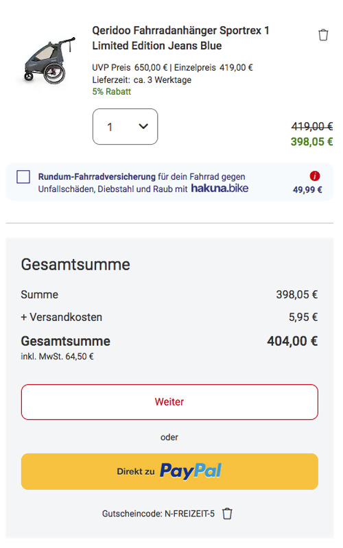The height and width of the screenshot is (548, 343).
Task: Click the Lieferzeit ca. 3 Werktage text
Action: pyautogui.click(x=141, y=80)
